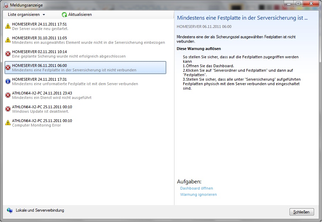This screenshot has width=322, height=222.
Task: Select alert 'Der Server wurde neu gestartet.'
Action: [x=86, y=26]
